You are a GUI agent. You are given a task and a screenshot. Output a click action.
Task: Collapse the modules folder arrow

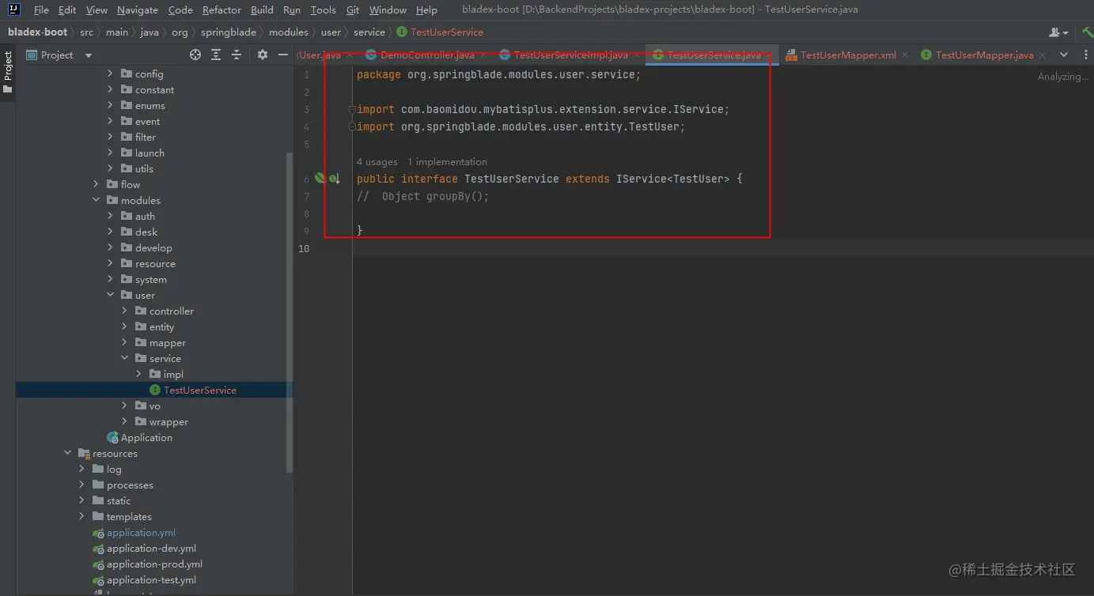96,200
